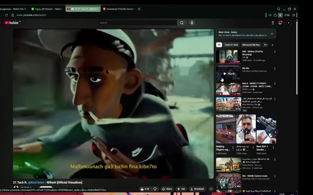Image resolution: width=313 pixels, height=195 pixels.
Task: Open the browser extensions puzzle icon
Action: (275, 15)
